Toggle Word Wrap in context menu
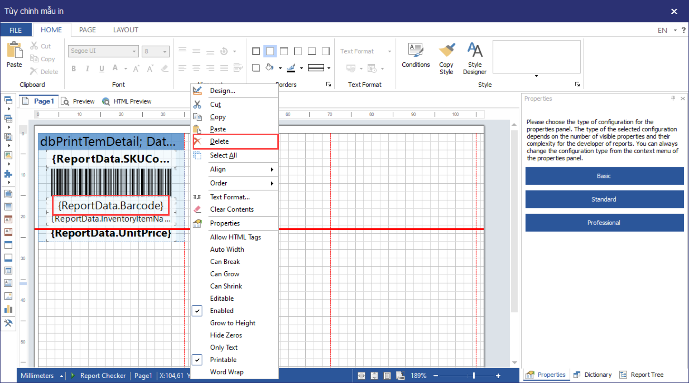The height and width of the screenshot is (383, 689). pos(226,372)
